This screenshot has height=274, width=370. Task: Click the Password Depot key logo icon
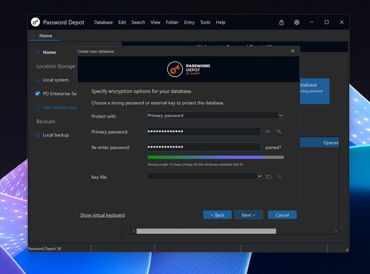[36, 22]
